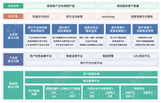Screen dimensions: 161x103
Task: Select the 标签 import box
Action: point(110,96)
